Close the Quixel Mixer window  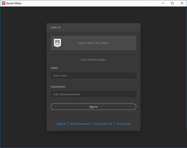tap(182, 3)
